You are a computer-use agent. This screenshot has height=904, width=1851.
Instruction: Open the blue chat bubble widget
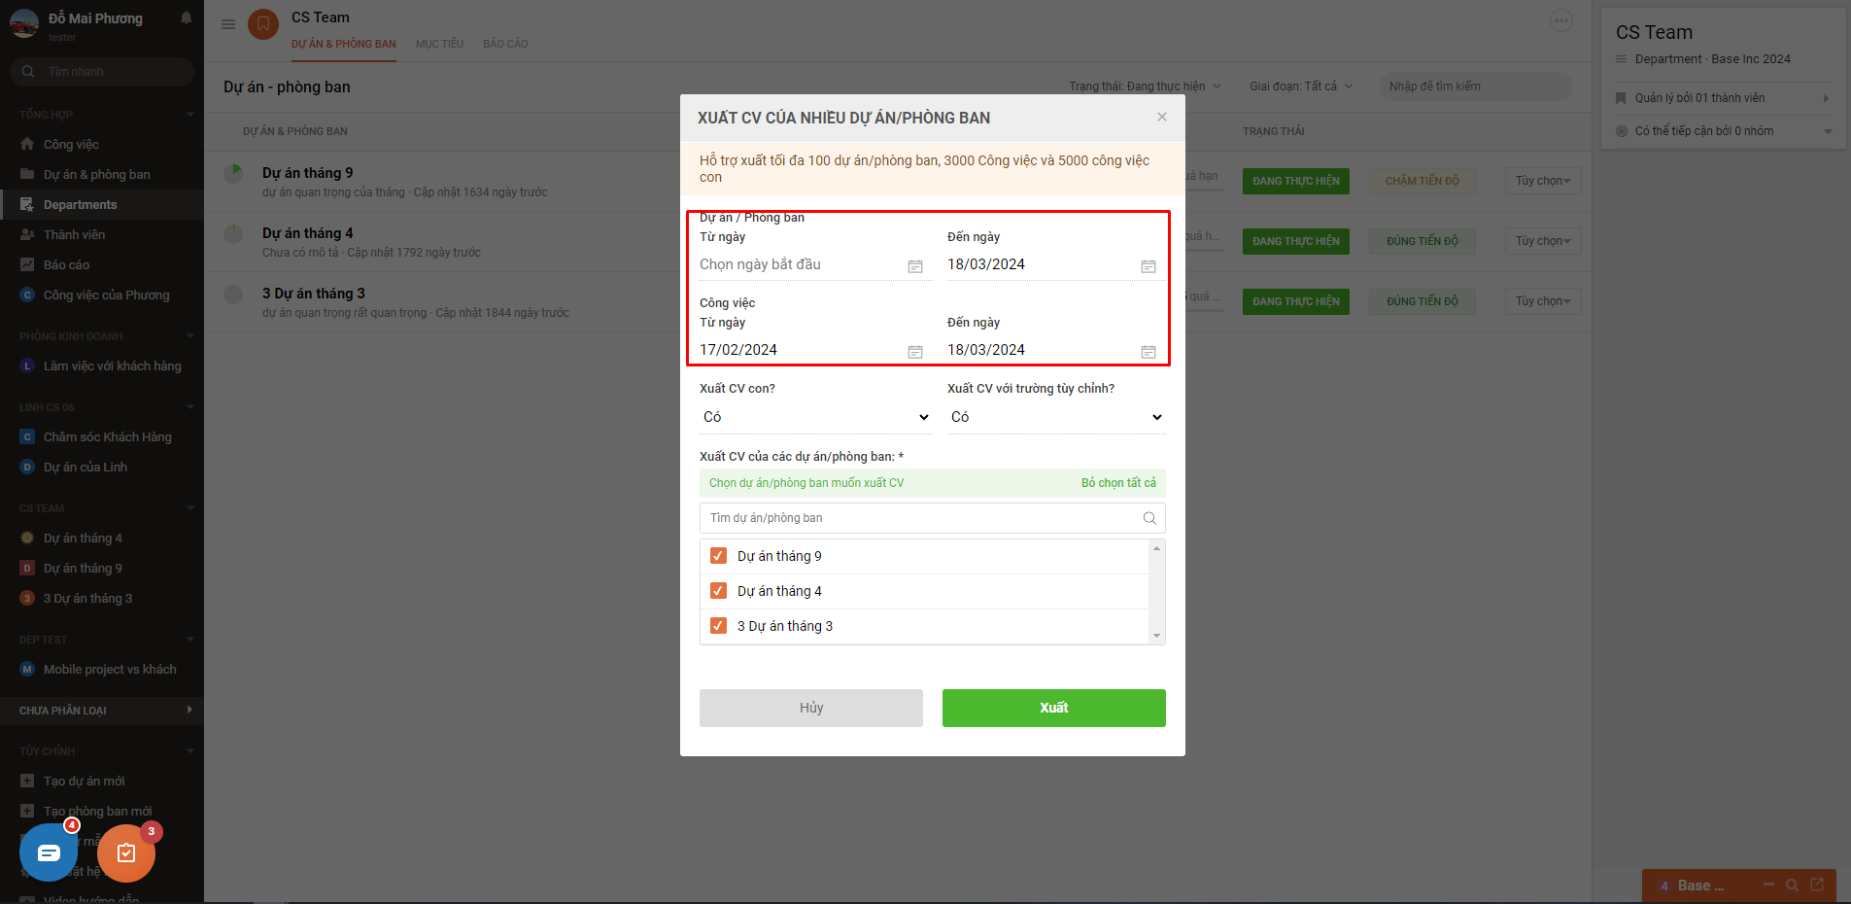(49, 852)
